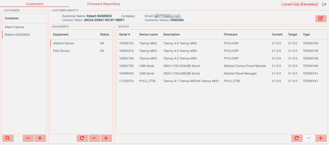Select device with serial 10950130
The image size is (329, 145).
[x=126, y=43]
